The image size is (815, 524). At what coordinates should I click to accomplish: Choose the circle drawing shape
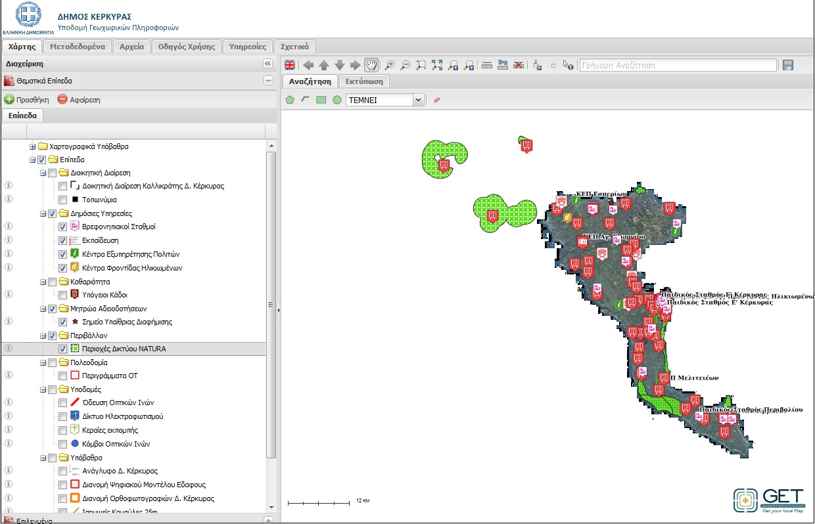click(x=337, y=100)
